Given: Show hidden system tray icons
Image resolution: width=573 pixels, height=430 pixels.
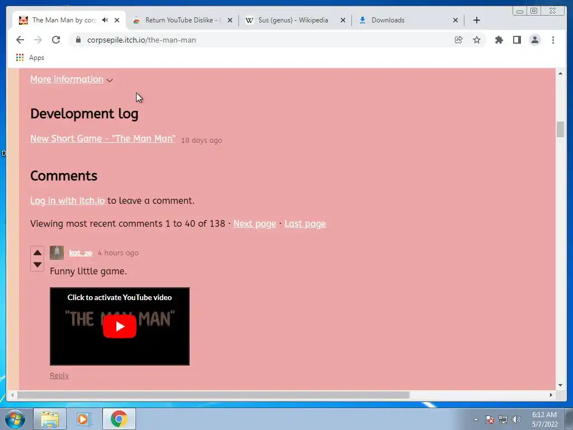Looking at the screenshot, I should point(476,419).
